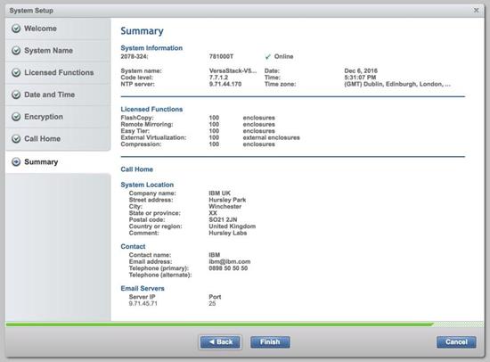Click the serial number 781000T
The height and width of the screenshot is (362, 490).
click(221, 57)
